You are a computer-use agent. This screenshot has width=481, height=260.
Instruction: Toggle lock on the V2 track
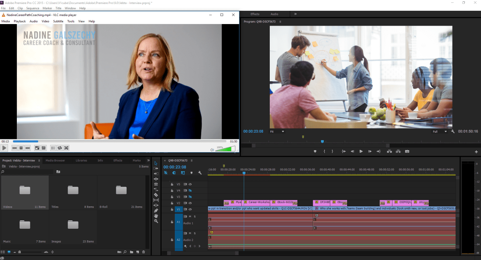point(172,203)
